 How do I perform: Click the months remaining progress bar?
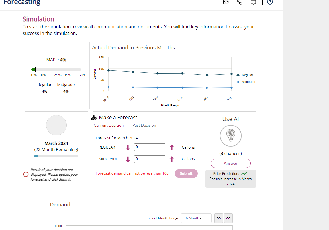(x=56, y=156)
